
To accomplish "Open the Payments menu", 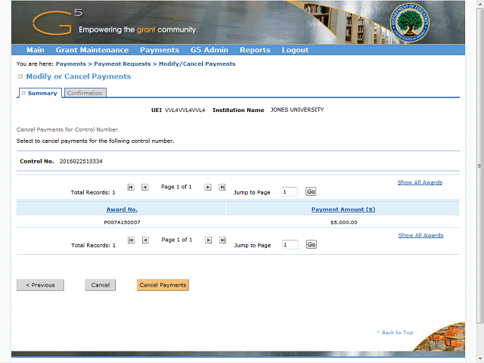I will tap(160, 50).
